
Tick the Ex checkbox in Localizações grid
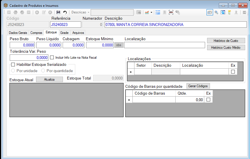click(233, 72)
